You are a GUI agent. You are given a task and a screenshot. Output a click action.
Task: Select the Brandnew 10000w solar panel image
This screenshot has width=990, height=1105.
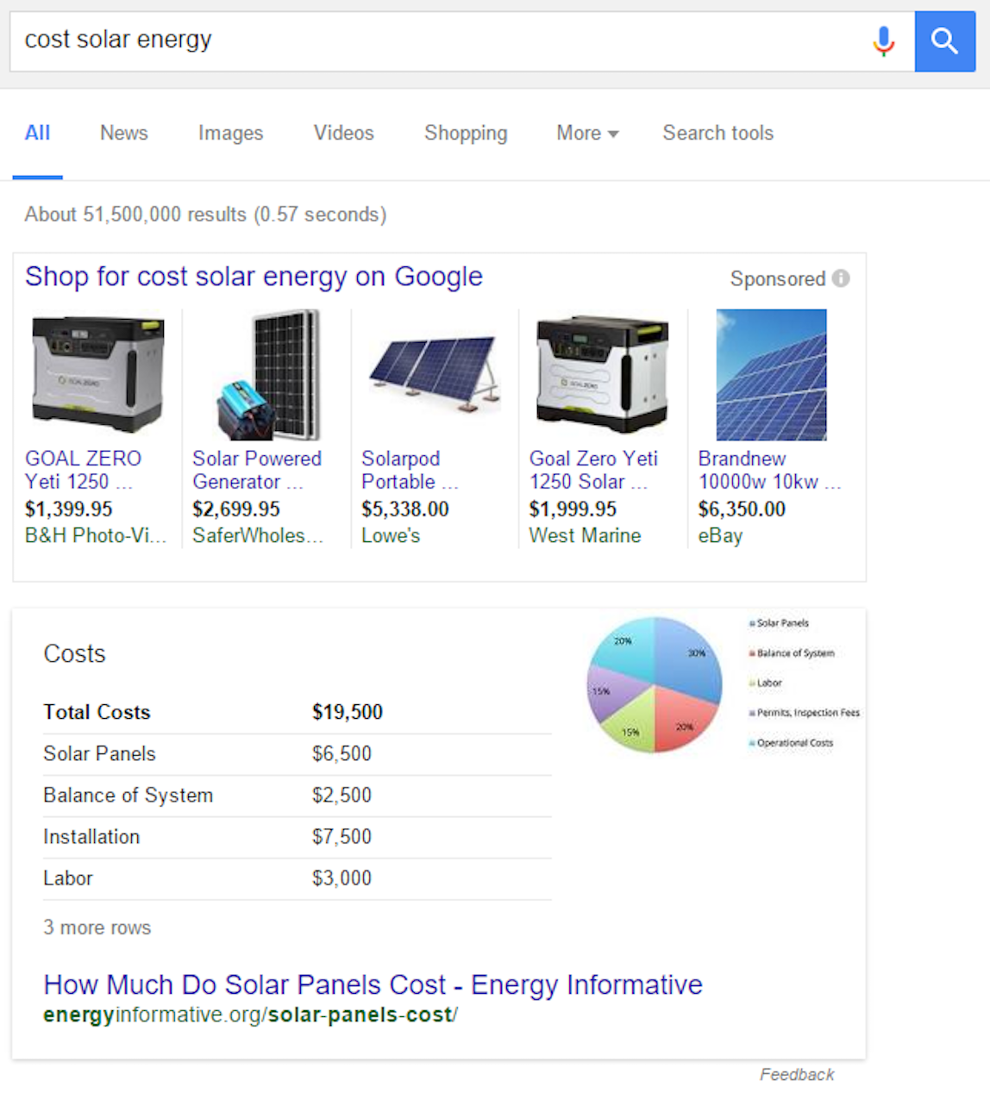tap(770, 374)
